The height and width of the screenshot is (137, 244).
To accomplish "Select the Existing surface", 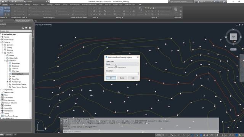I will (9, 48).
